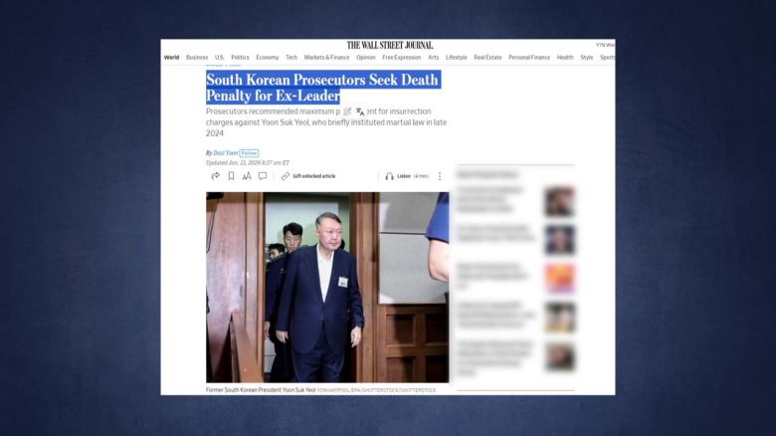Click The Wall Street Journal logo

(390, 45)
